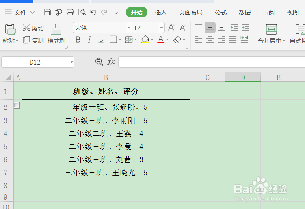
Task: Increase indent icon
Action: (x=245, y=28)
